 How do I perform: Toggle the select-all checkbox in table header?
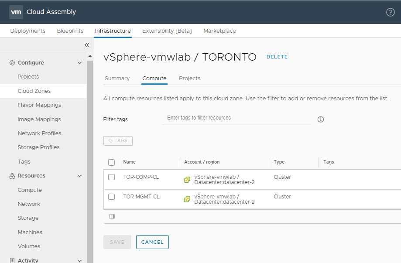point(112,162)
